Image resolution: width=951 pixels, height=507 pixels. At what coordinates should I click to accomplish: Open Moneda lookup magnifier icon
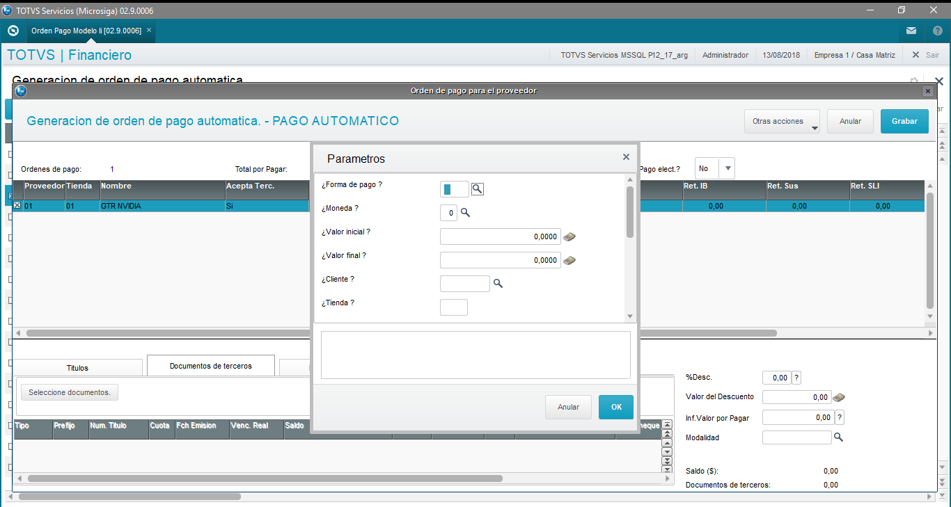coord(466,213)
